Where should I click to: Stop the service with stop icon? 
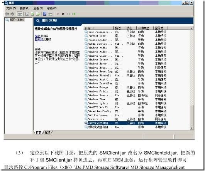tap(63, 14)
